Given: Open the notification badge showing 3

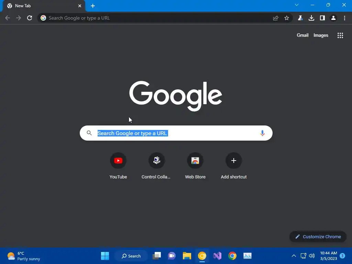Looking at the screenshot, I should (x=342, y=256).
